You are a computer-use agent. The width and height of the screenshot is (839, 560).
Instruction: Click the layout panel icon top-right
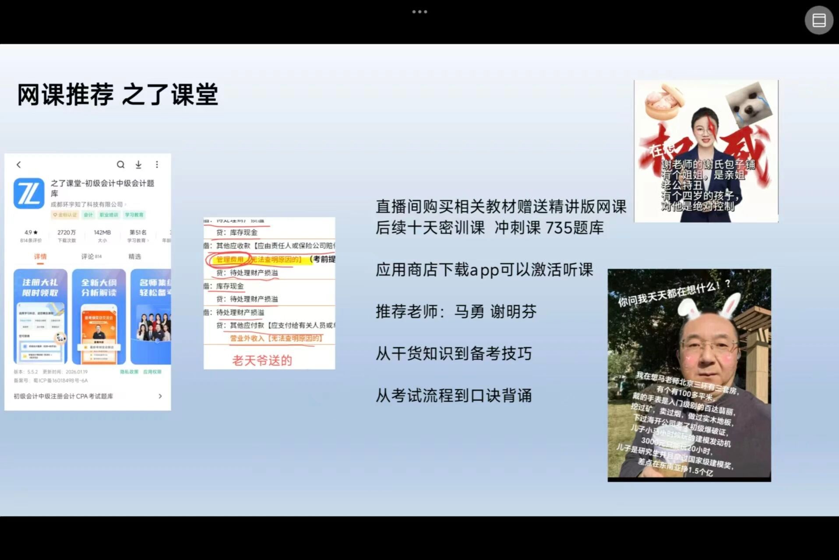click(818, 20)
